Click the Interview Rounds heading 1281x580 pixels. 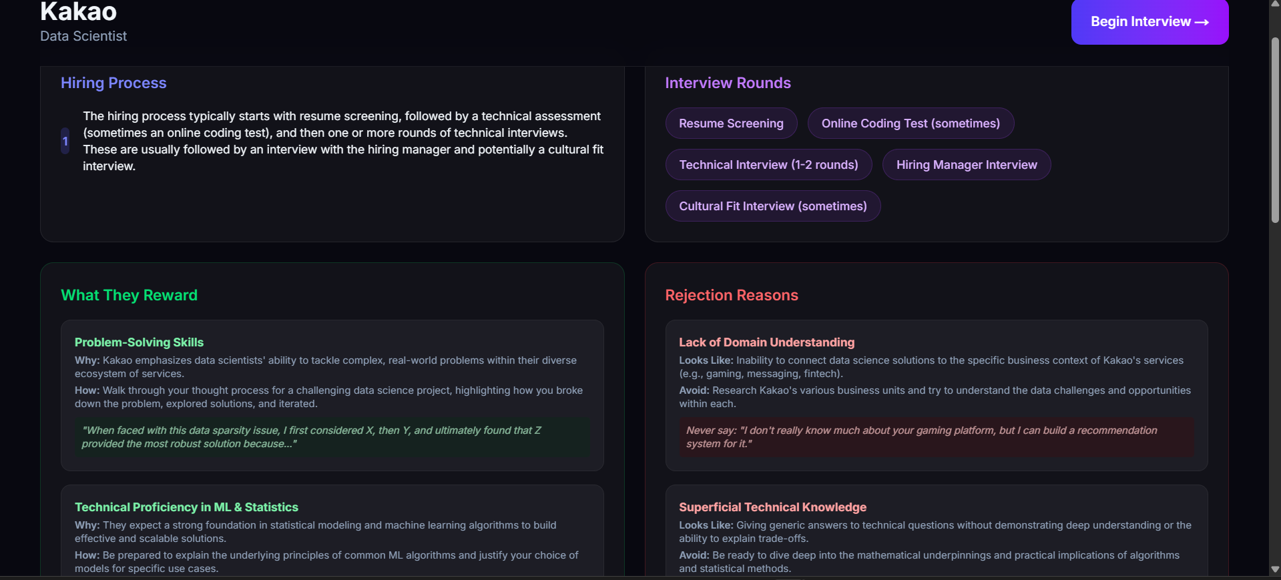(728, 83)
